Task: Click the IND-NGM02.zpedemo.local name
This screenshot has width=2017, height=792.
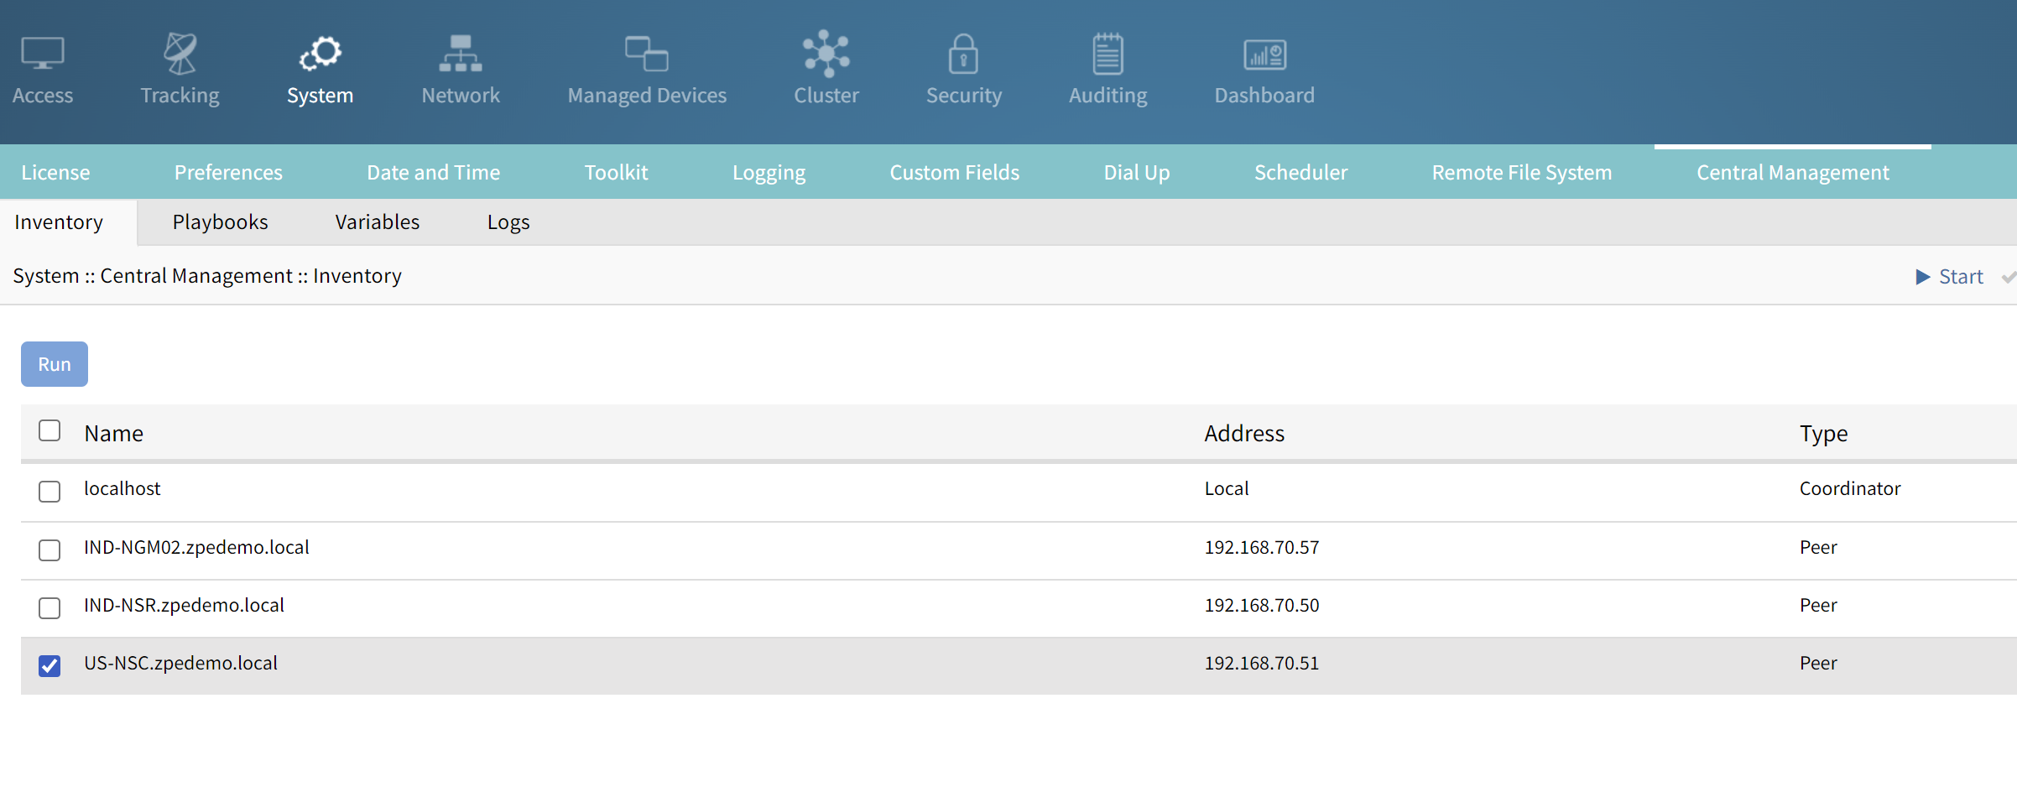Action: [x=196, y=547]
